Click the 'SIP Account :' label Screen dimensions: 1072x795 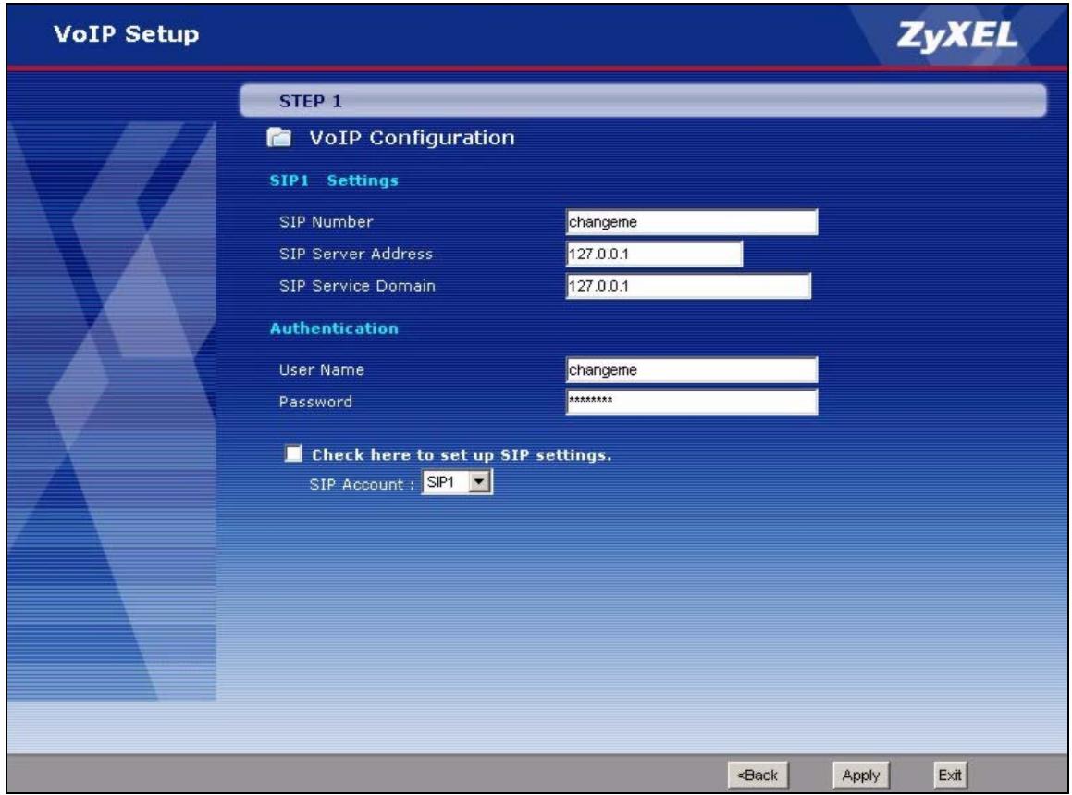(x=362, y=484)
